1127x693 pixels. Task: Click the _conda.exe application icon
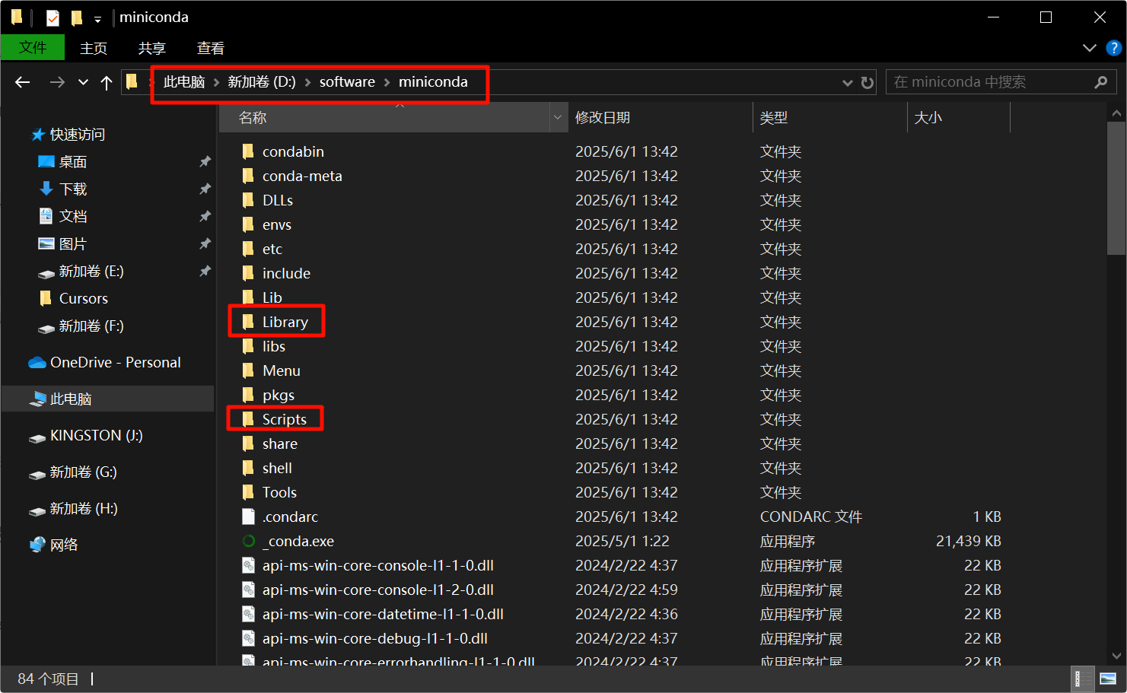[248, 541]
